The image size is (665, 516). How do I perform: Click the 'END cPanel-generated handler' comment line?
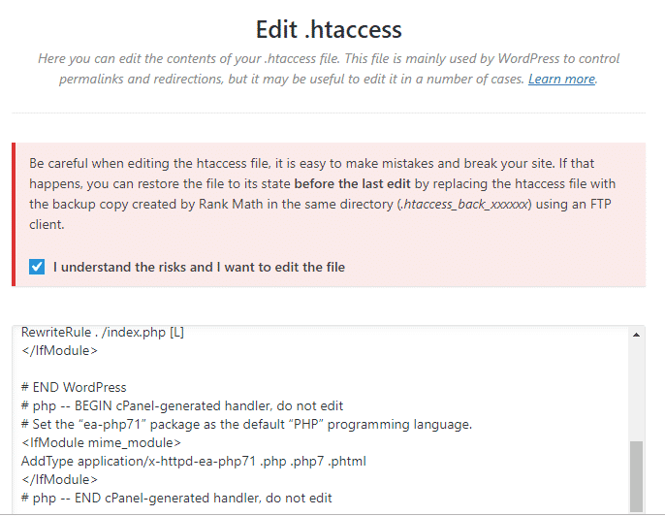(176, 499)
